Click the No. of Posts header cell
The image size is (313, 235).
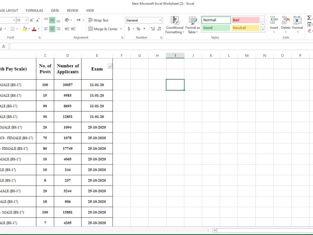(45, 69)
